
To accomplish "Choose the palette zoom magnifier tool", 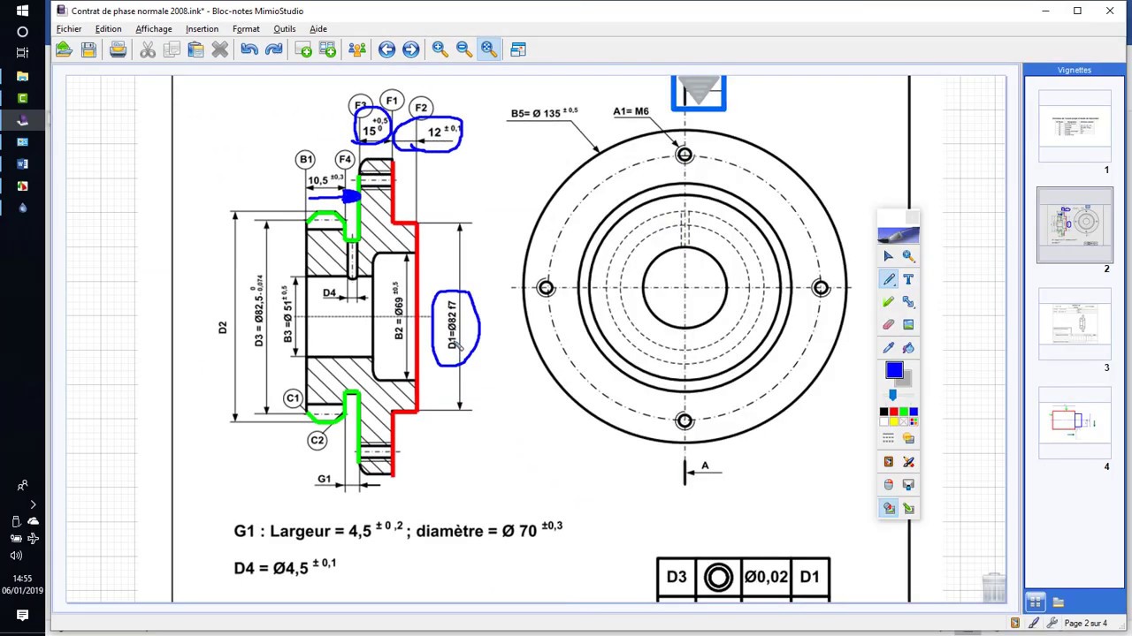I will tap(908, 256).
